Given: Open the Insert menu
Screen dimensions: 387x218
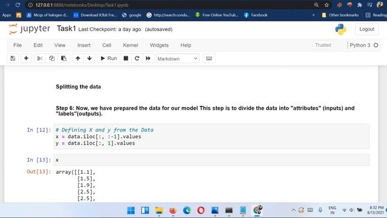Looking at the screenshot, I should coord(84,45).
